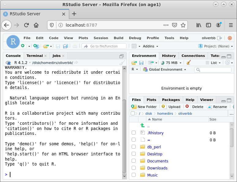
Task: Tick the db_perl folder checkbox
Action: (134, 147)
